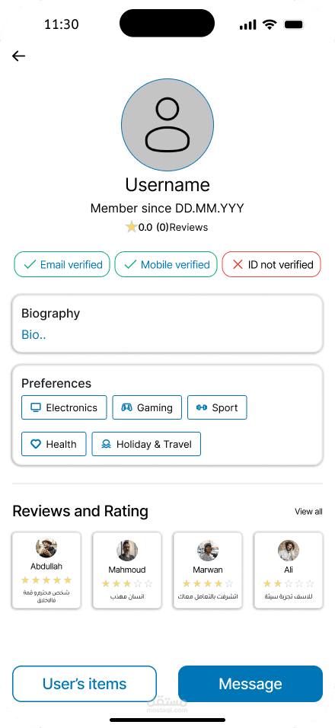
Task: Select the ID not verified badge
Action: pos(272,265)
